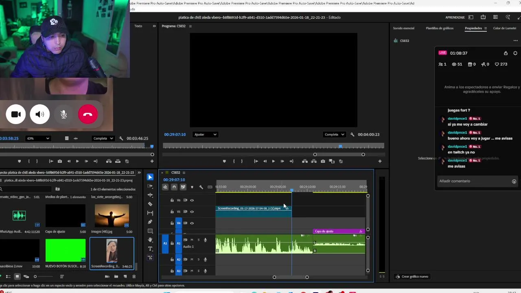521x293 pixels.
Task: Step forward one frame in Program monitor
Action: pos(282,161)
